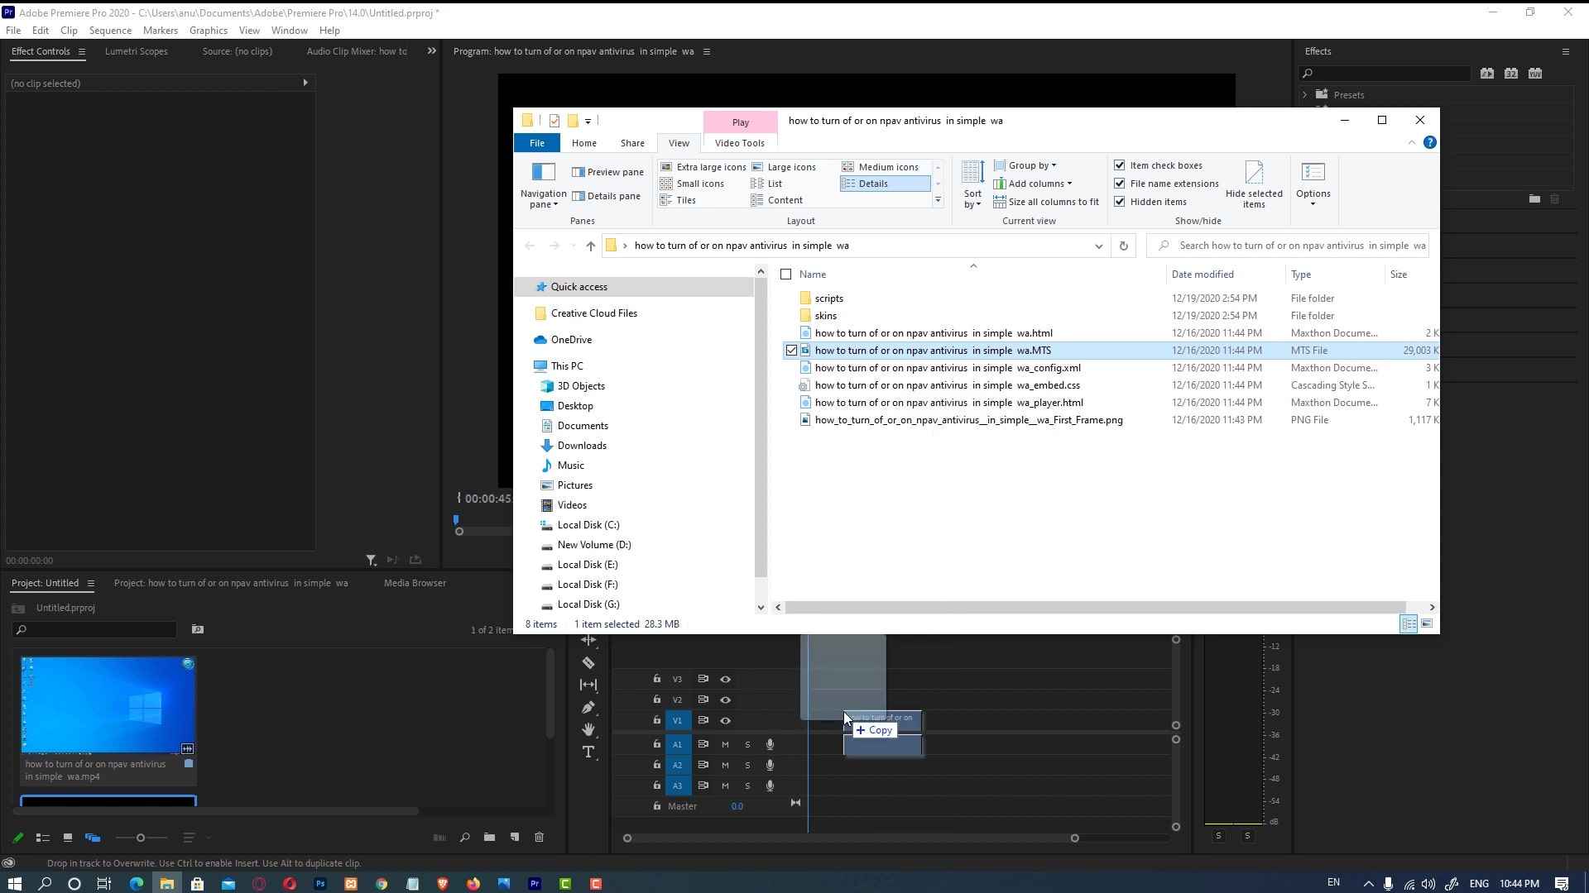The width and height of the screenshot is (1589, 893).
Task: Click the 32-bit Color effects filter icon
Action: (1511, 74)
